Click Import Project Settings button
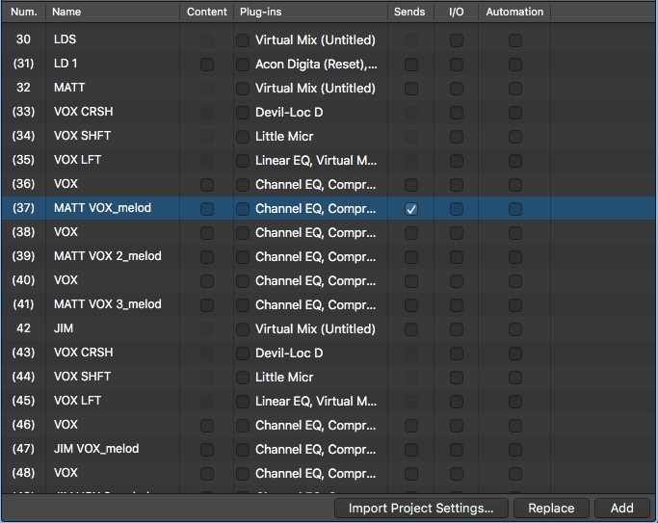This screenshot has height=523, width=658. click(x=421, y=509)
